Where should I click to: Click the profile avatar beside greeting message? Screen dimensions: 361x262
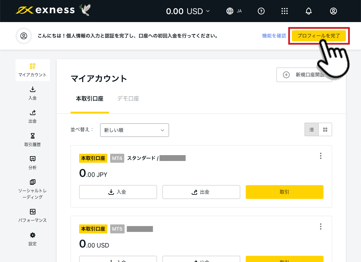[24, 36]
